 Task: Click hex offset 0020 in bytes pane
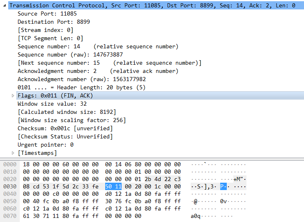point(10,179)
